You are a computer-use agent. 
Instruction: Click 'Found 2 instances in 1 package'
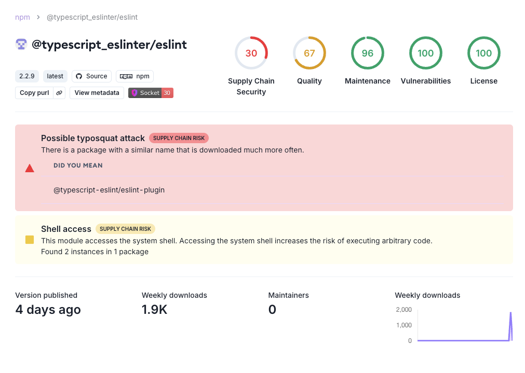pyautogui.click(x=95, y=252)
